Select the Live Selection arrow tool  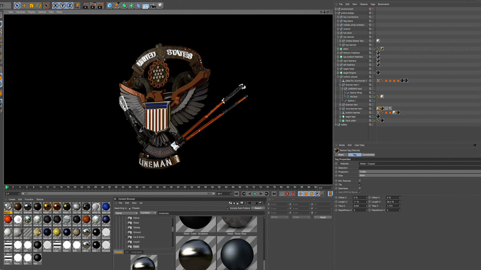click(17, 6)
